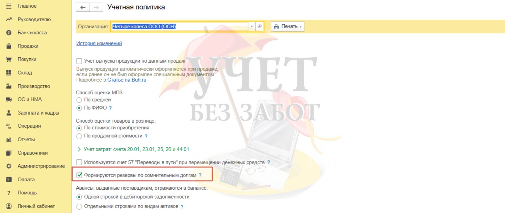The height and width of the screenshot is (213, 505).
Task: Open Банк и касса via ruble icon
Action: click(9, 33)
